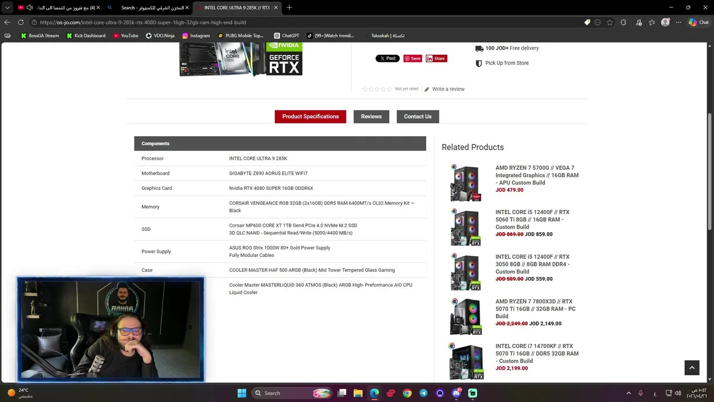714x402 pixels.
Task: Open the YouTube bookmark
Action: (126, 36)
